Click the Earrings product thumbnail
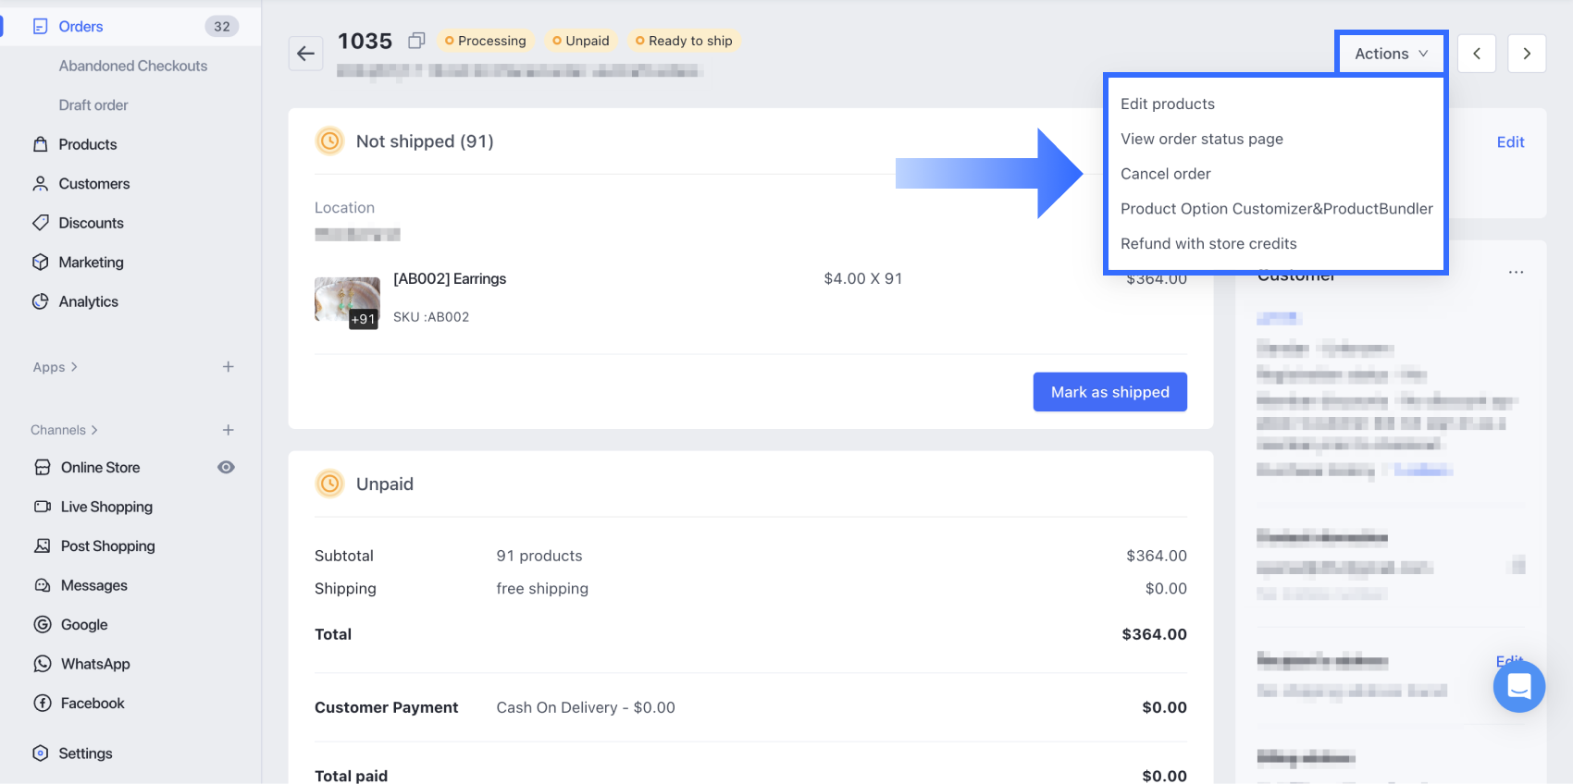1573x784 pixels. click(x=347, y=301)
